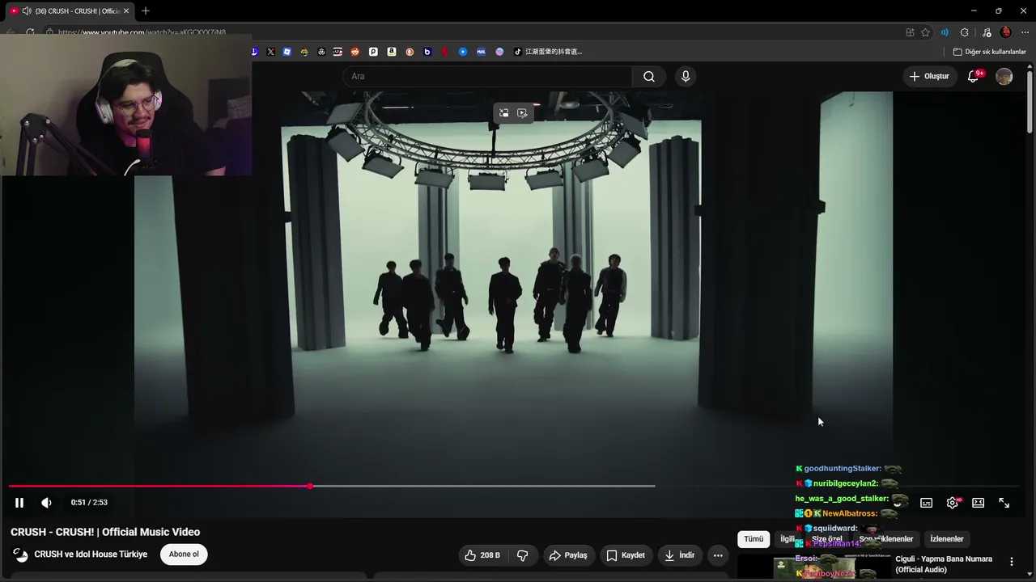Viewport: 1036px width, 582px height.
Task: Open the browser extensions puzzle icon
Action: click(x=964, y=32)
